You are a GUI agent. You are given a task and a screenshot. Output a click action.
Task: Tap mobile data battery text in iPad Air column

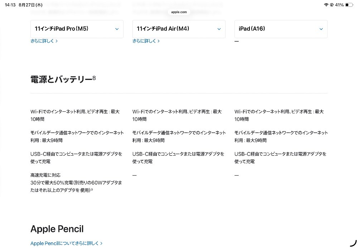pos(179,136)
